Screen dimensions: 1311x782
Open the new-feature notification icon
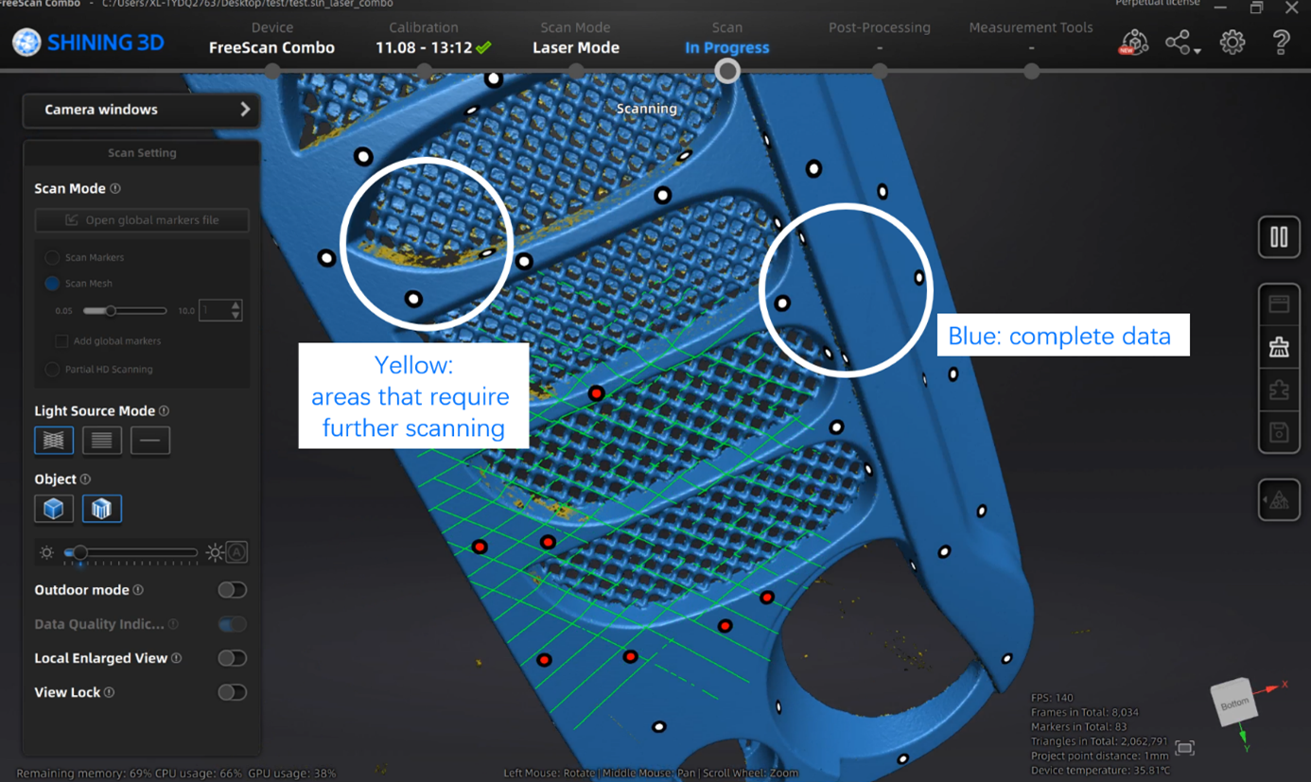click(1133, 43)
